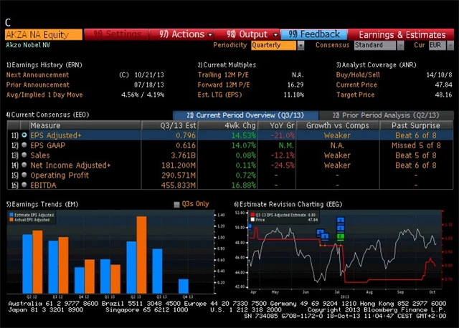Open Earnings History (ERN) section
This screenshot has height=328, width=459.
coord(44,65)
